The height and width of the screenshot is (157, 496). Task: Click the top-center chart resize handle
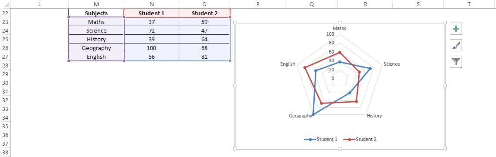[x=340, y=22]
